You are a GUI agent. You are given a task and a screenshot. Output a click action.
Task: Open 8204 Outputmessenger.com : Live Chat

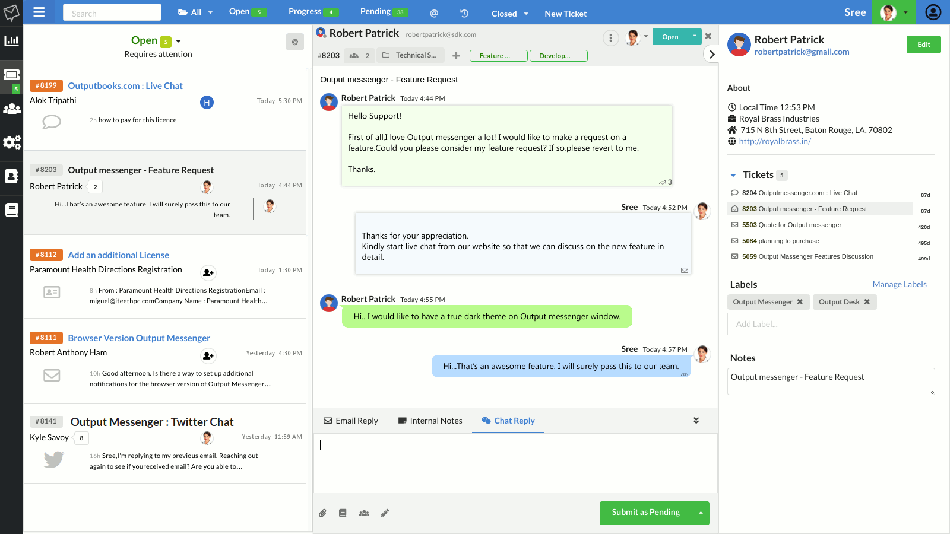[x=799, y=193]
